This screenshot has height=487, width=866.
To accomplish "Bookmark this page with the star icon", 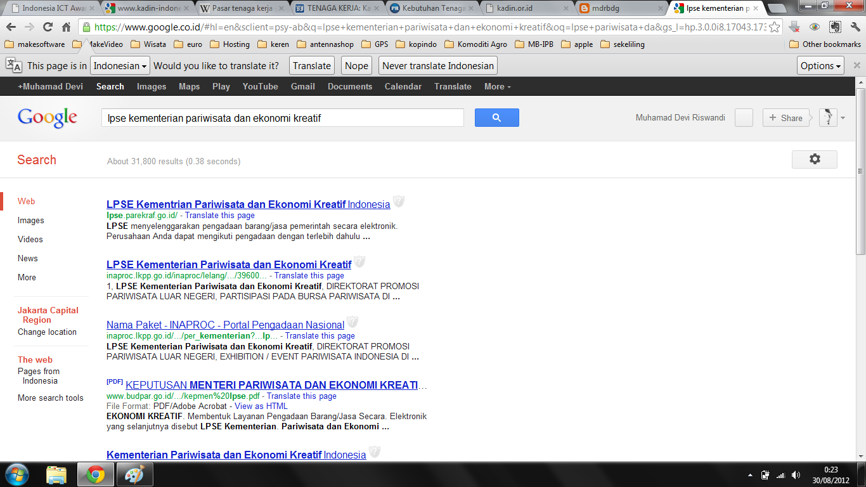I will point(774,27).
